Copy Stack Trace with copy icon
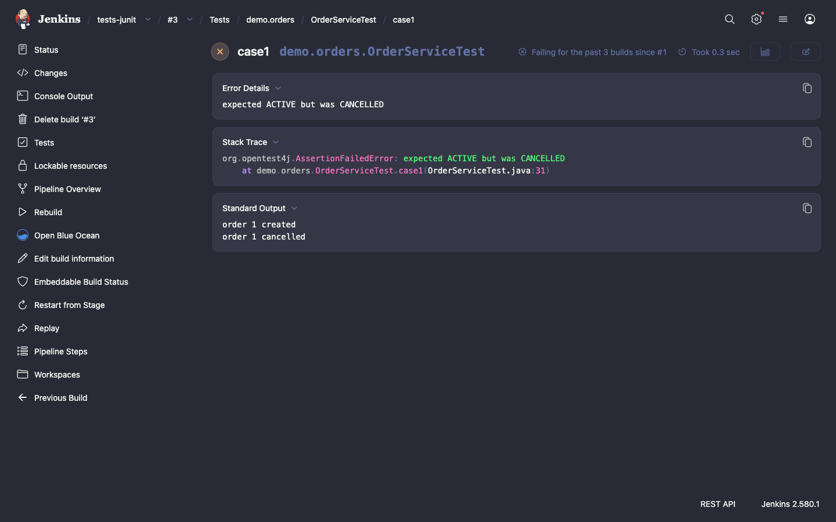This screenshot has height=522, width=836. pyautogui.click(x=807, y=142)
